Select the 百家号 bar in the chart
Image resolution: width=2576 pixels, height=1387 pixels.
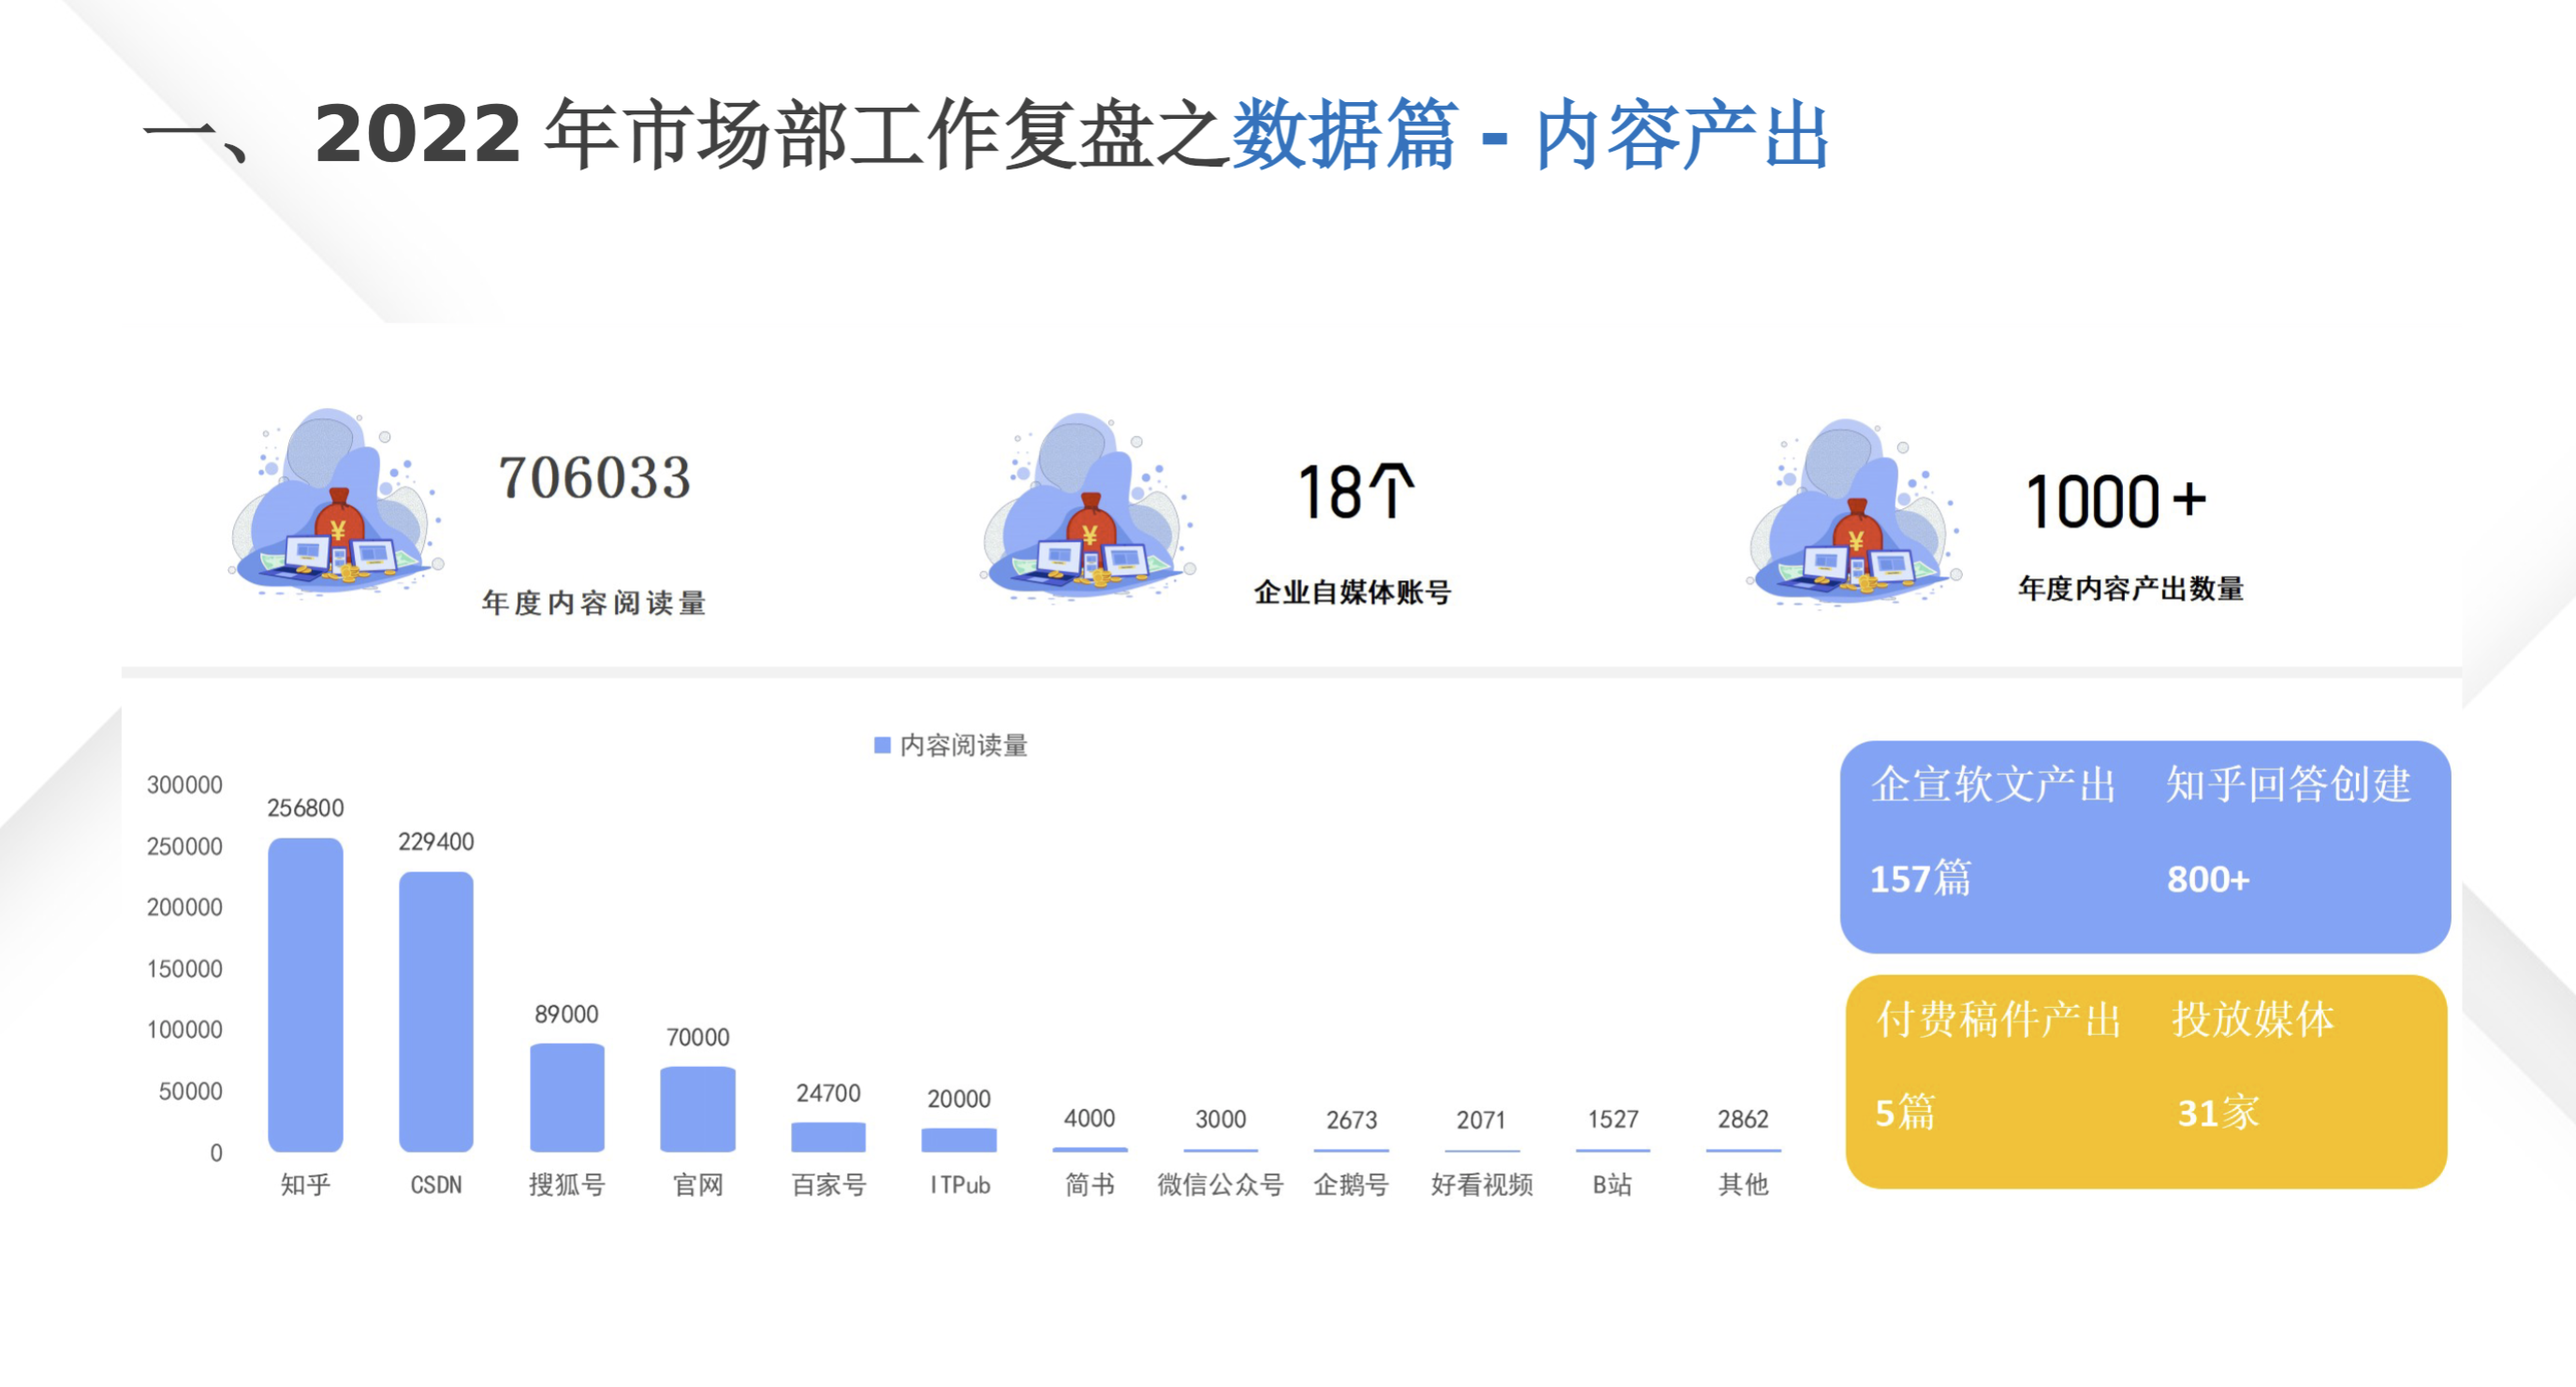point(828,1136)
